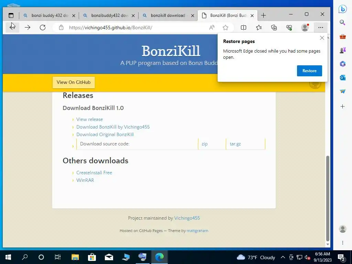Open sidebar Outlook icon
This screenshot has height=264, width=352.
coord(343,78)
